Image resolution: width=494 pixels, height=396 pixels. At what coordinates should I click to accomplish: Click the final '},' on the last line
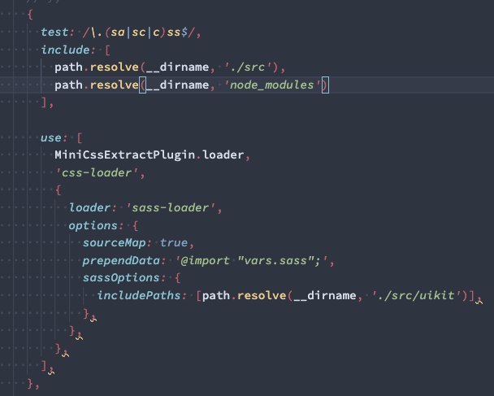coord(33,384)
